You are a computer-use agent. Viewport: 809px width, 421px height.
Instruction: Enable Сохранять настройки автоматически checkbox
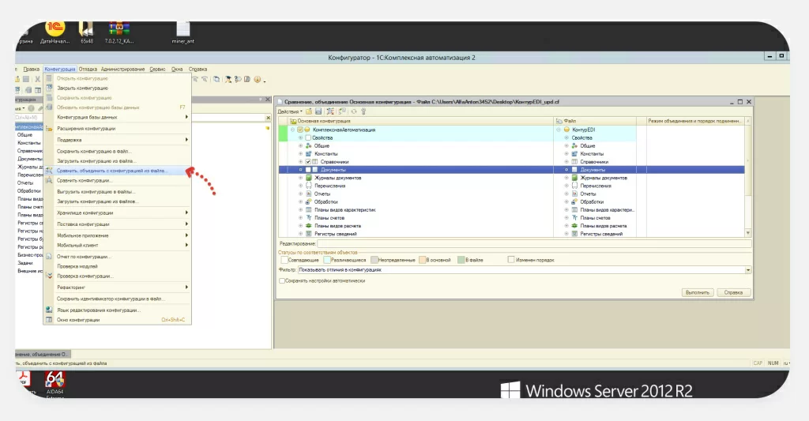(282, 280)
